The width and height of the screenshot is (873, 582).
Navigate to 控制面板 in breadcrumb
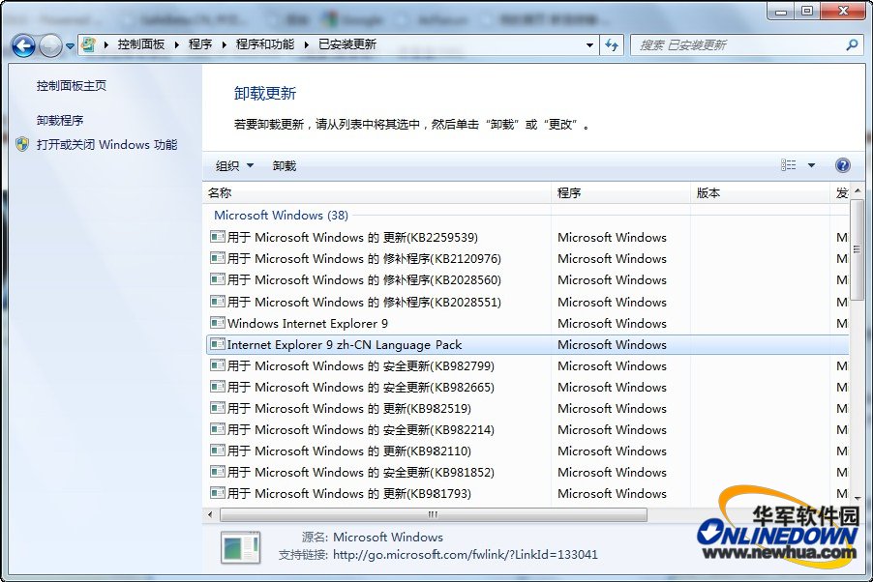[141, 44]
